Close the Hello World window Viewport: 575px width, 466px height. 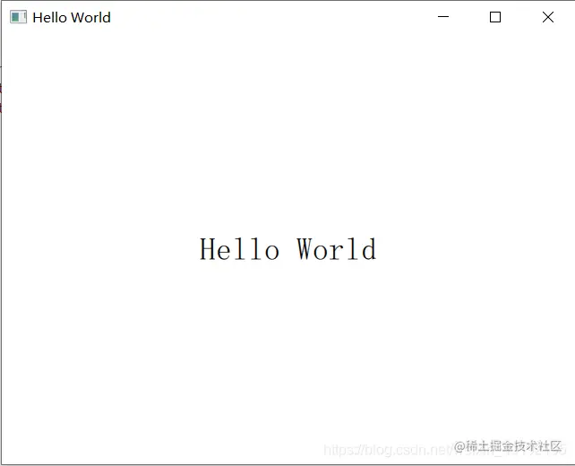[548, 17]
